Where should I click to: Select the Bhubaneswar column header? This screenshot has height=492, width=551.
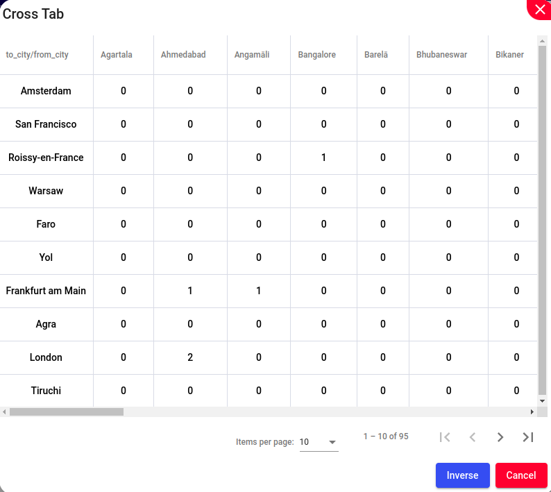(442, 55)
